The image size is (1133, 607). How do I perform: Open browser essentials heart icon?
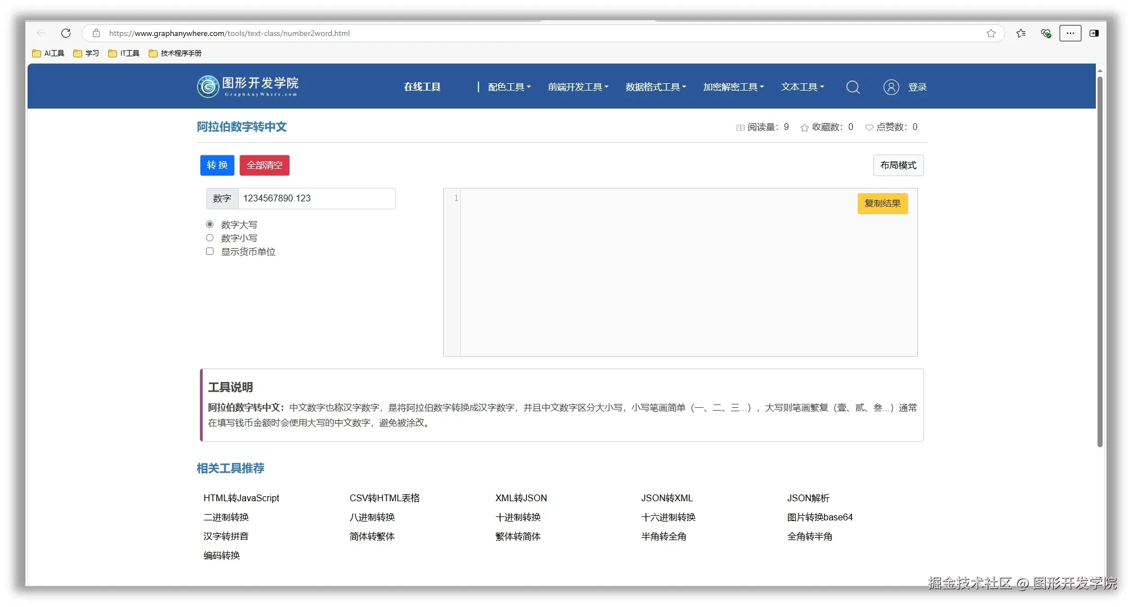point(1046,33)
